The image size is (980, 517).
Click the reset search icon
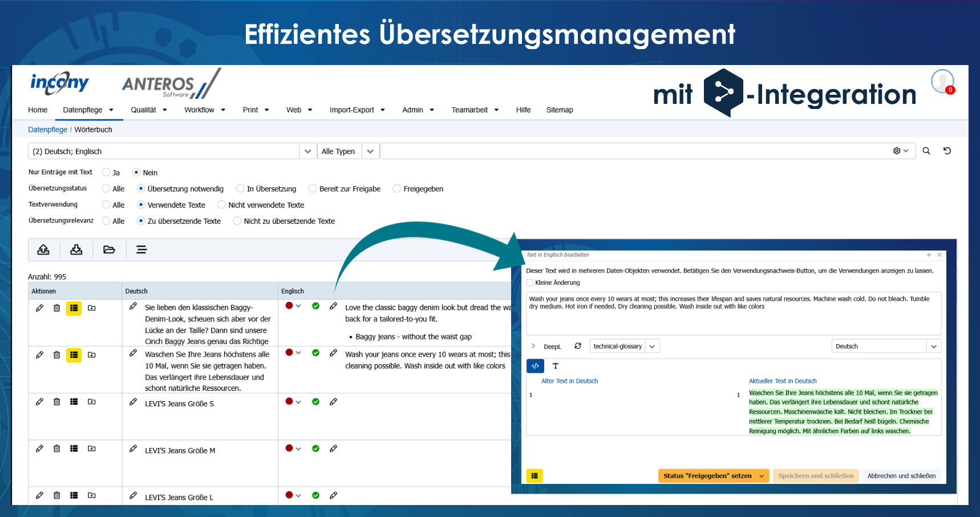click(947, 151)
